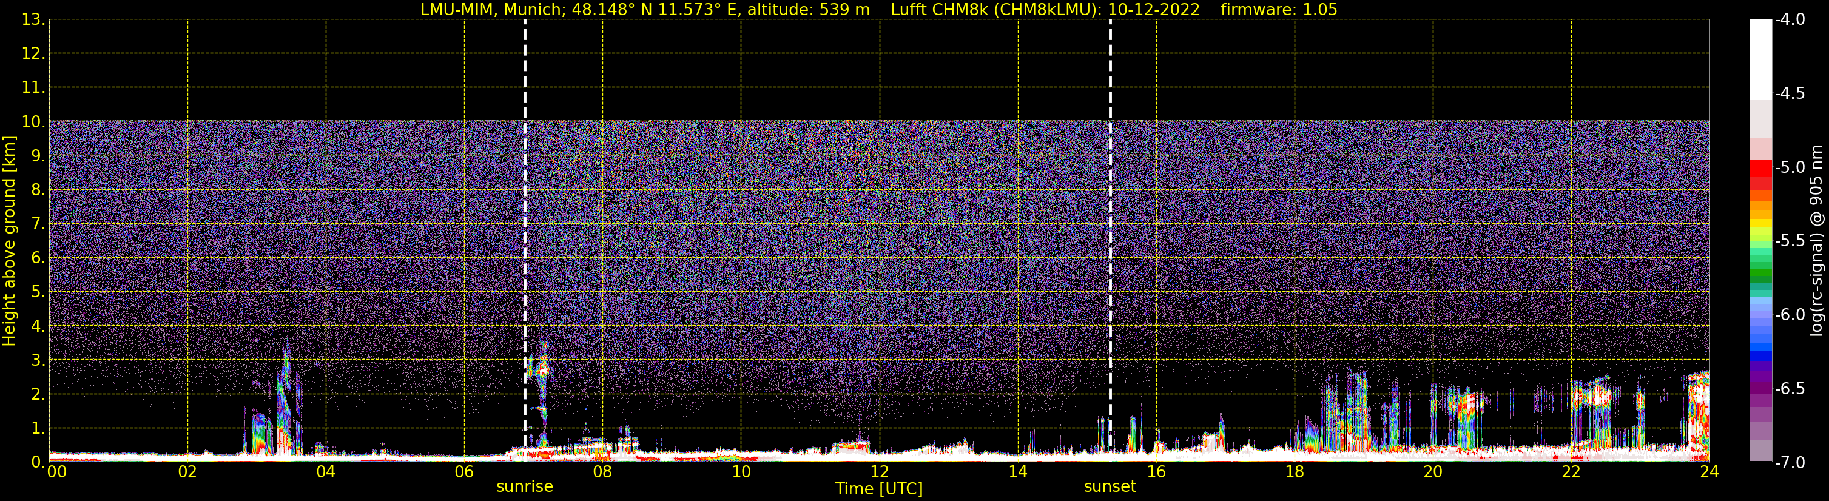Click the '11.' height axis tick label

(33, 88)
